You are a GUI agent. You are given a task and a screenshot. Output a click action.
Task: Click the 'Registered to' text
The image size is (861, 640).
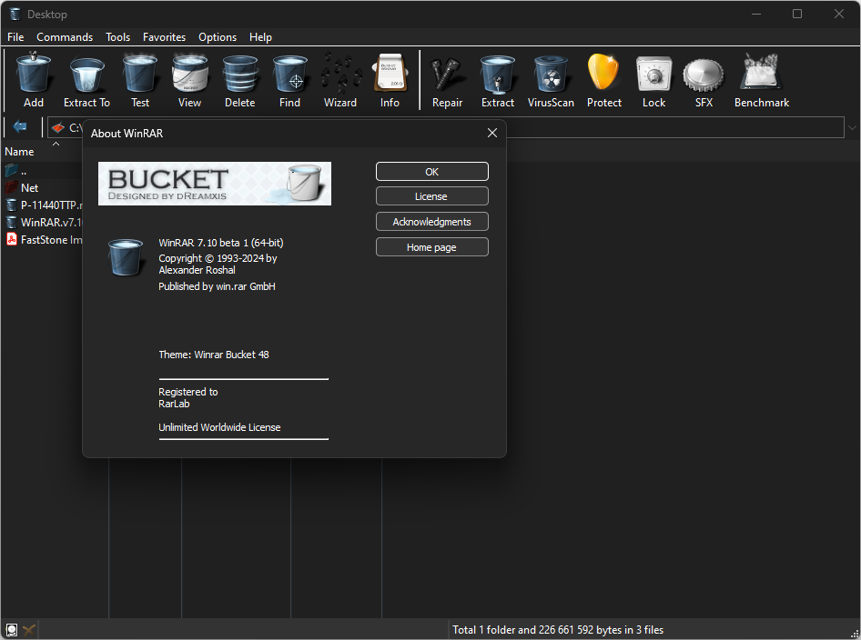tap(187, 392)
